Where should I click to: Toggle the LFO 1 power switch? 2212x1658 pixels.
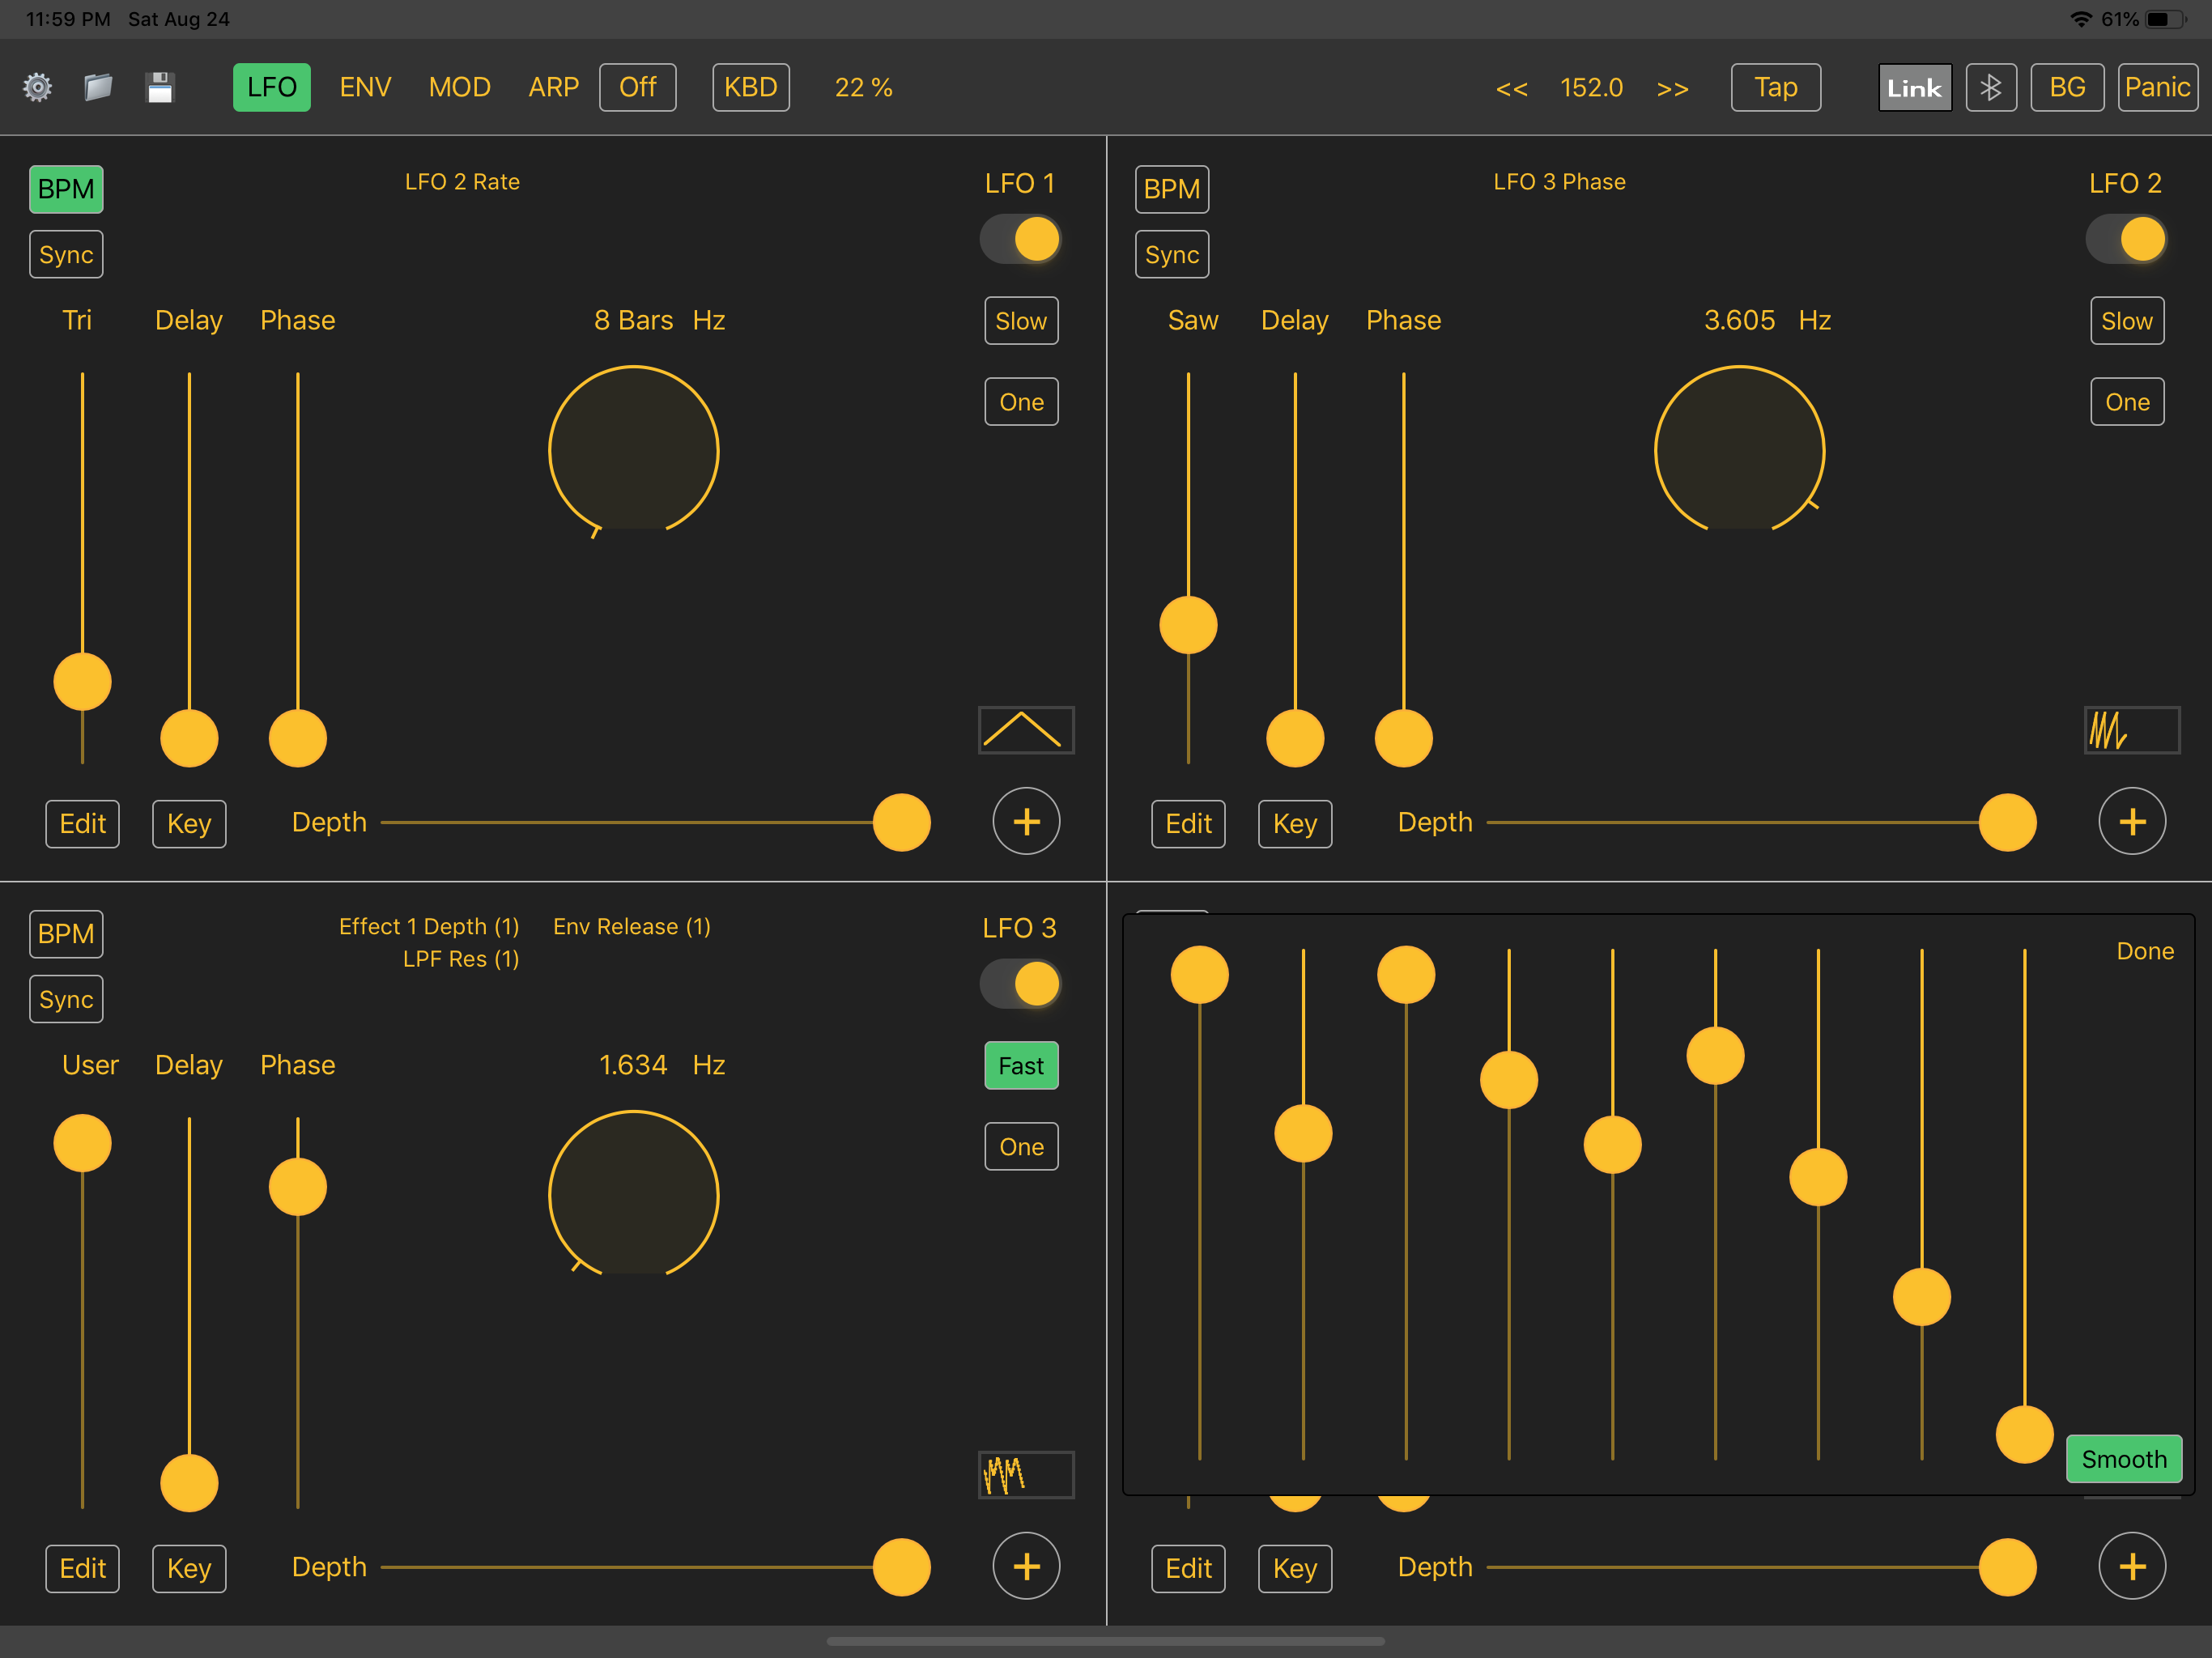click(x=1020, y=239)
